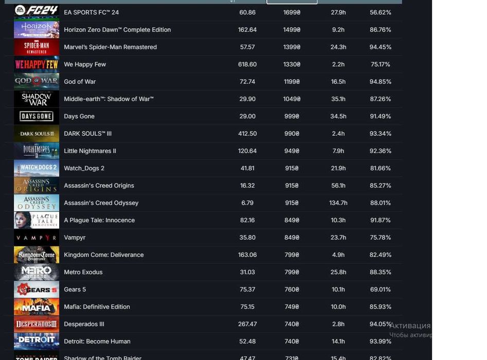Select the Metro Exodus title
Image resolution: width=487 pixels, height=360 pixels.
coord(83,272)
